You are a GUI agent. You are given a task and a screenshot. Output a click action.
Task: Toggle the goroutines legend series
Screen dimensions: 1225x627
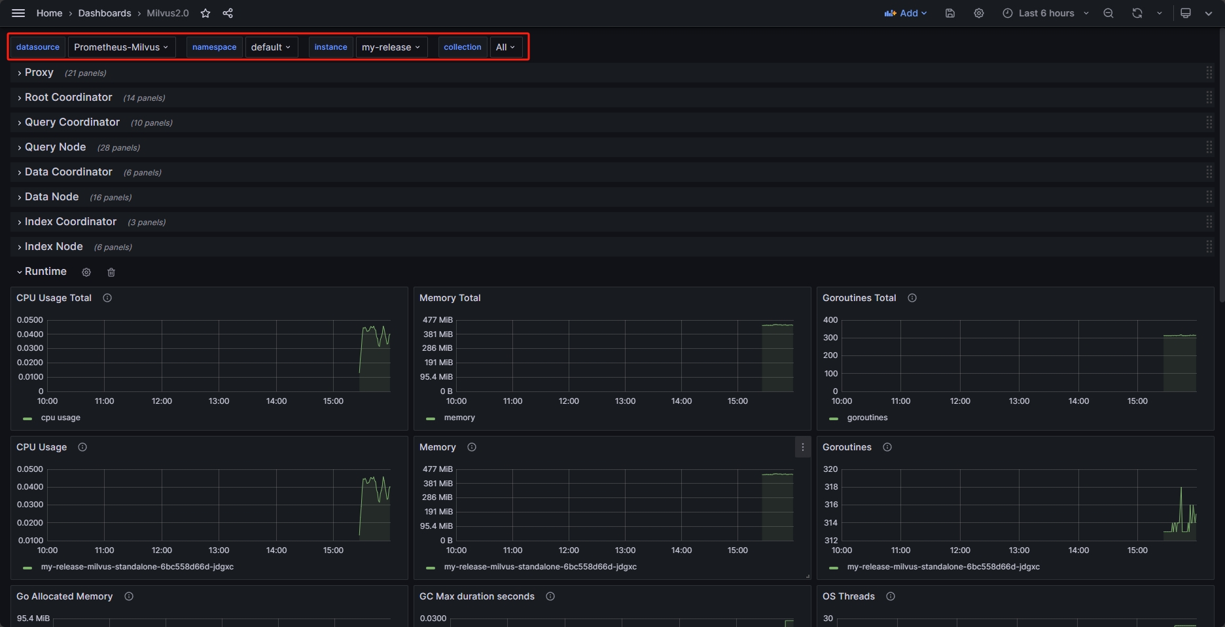click(x=867, y=418)
